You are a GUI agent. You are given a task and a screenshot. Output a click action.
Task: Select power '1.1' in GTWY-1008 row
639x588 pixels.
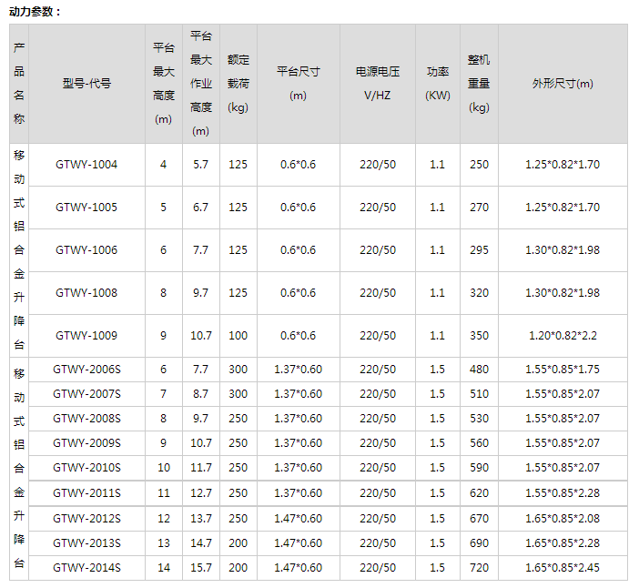(437, 293)
